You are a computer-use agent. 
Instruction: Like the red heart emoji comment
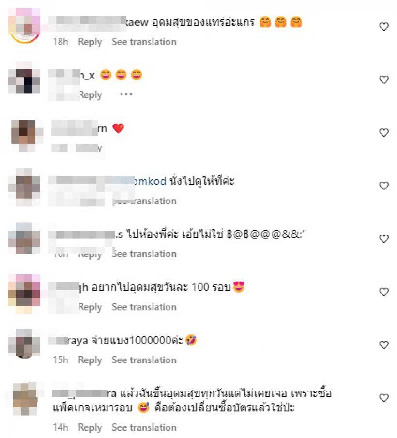tap(384, 133)
